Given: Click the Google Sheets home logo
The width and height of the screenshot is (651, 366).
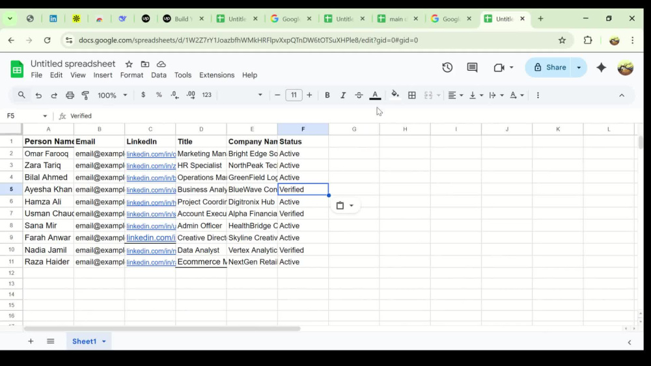Looking at the screenshot, I should pos(17,69).
